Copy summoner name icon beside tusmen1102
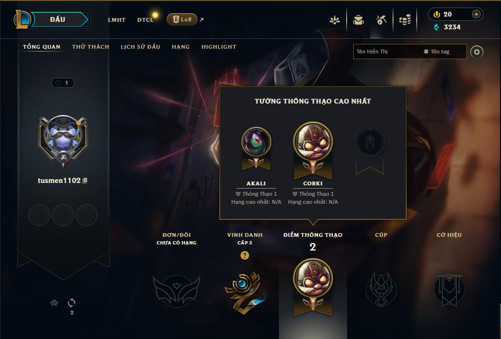Viewport: 501px width, 339px height. (85, 181)
